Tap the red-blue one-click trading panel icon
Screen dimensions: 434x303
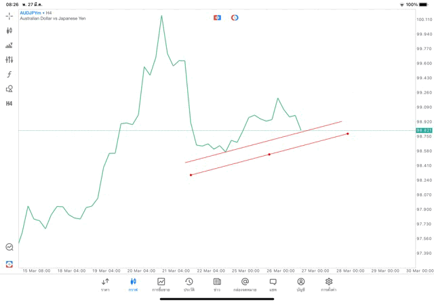217,17
